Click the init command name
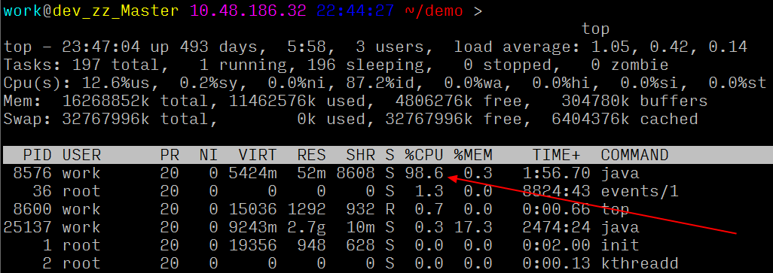The height and width of the screenshot is (273, 773). point(620,245)
